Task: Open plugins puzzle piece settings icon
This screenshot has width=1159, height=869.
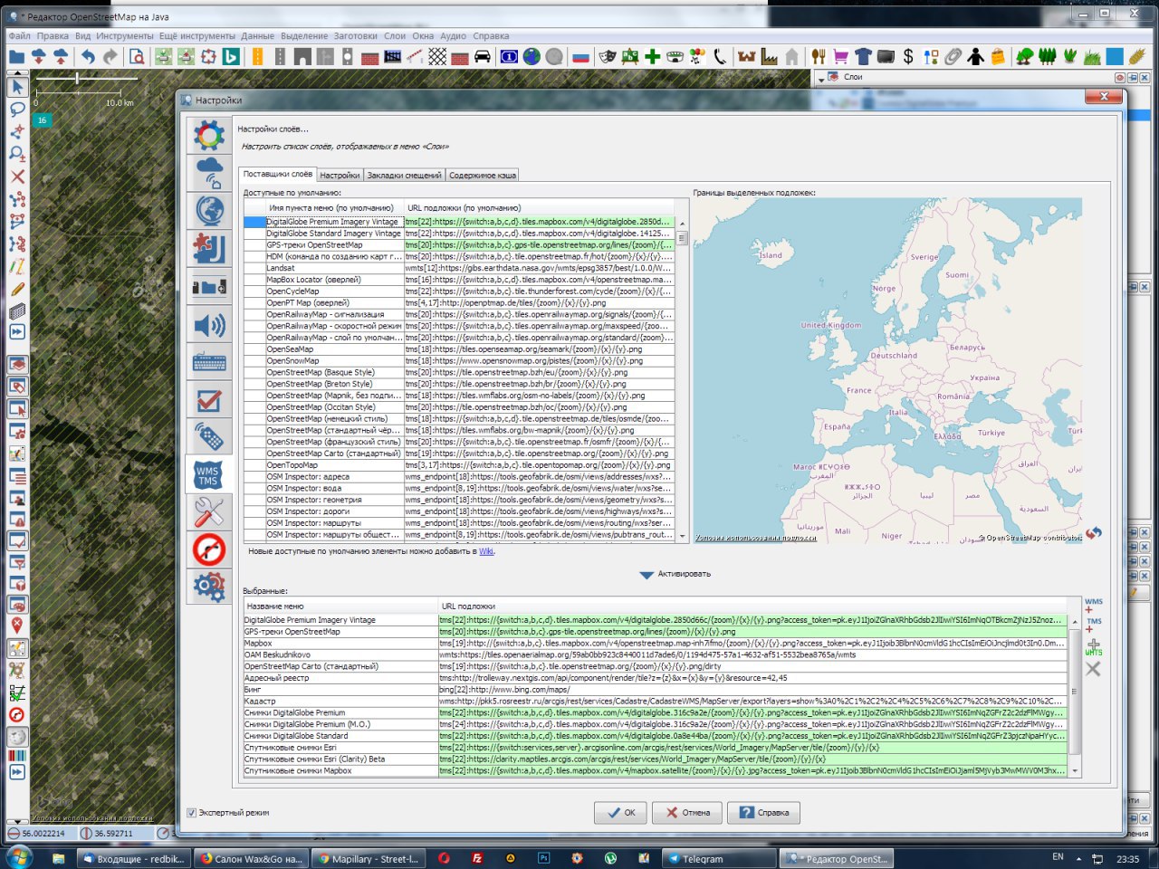Action: click(x=209, y=249)
